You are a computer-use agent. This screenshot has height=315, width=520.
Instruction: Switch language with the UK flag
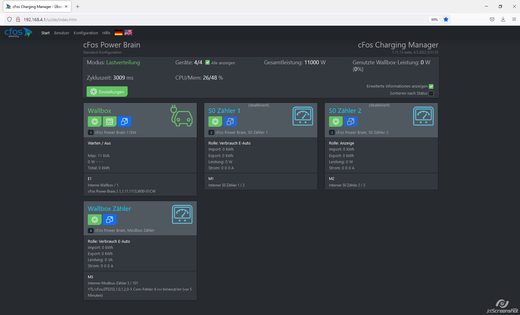[x=128, y=32]
